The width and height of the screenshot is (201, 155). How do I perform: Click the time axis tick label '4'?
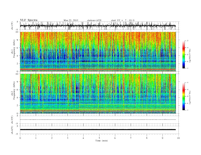pyautogui.click(x=83, y=138)
